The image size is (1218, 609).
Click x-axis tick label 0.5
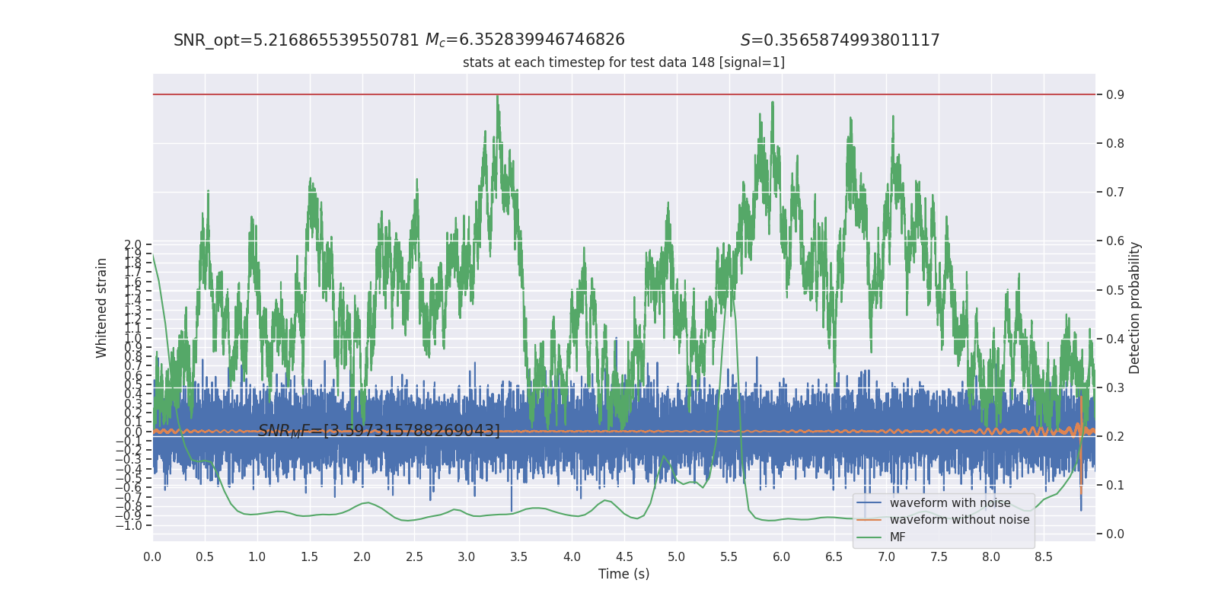coord(205,556)
